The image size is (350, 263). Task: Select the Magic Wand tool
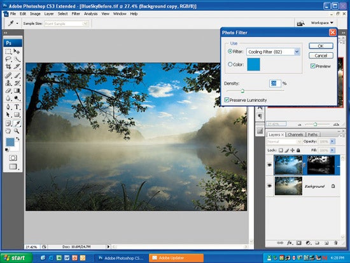(17, 59)
